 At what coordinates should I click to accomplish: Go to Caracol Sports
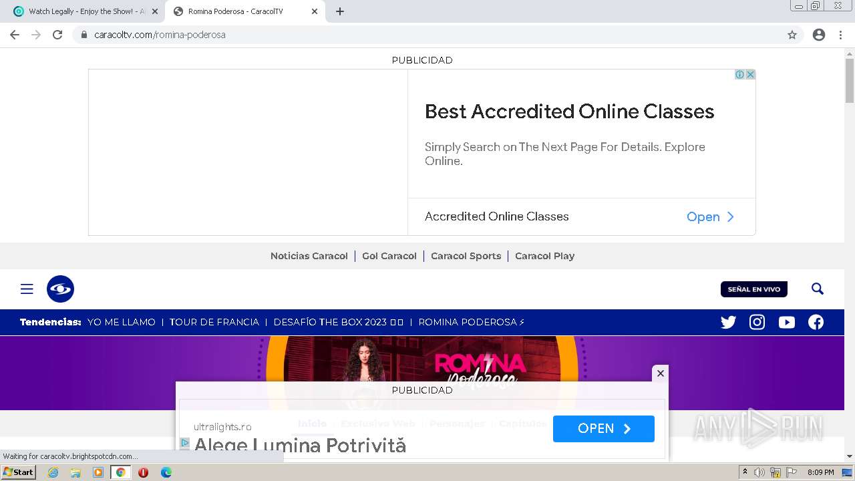466,256
